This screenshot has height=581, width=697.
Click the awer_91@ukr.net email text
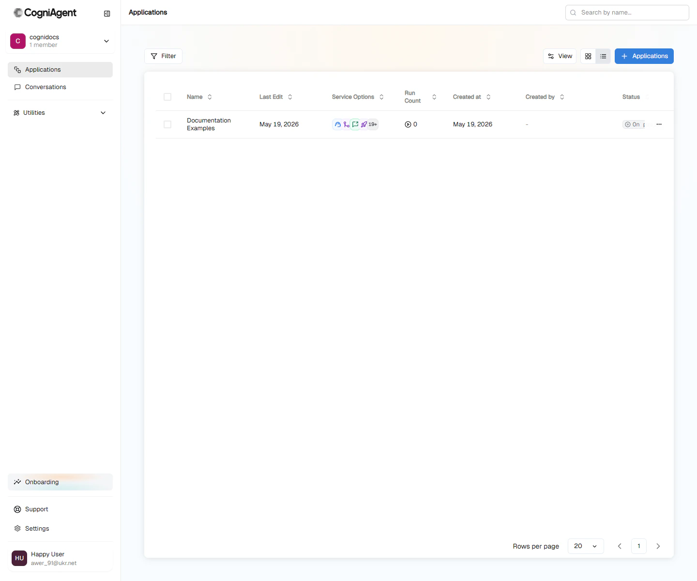point(54,563)
